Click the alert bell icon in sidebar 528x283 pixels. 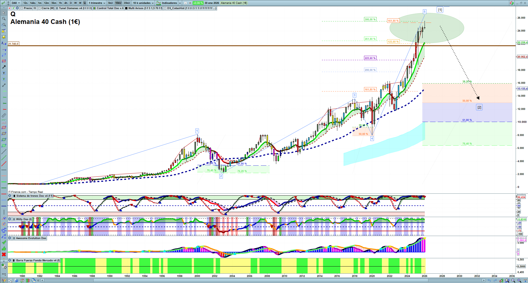[4, 37]
